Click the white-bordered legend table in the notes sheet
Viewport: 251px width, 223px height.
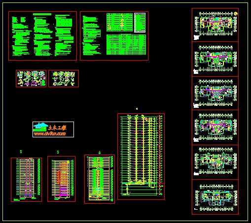140,23
